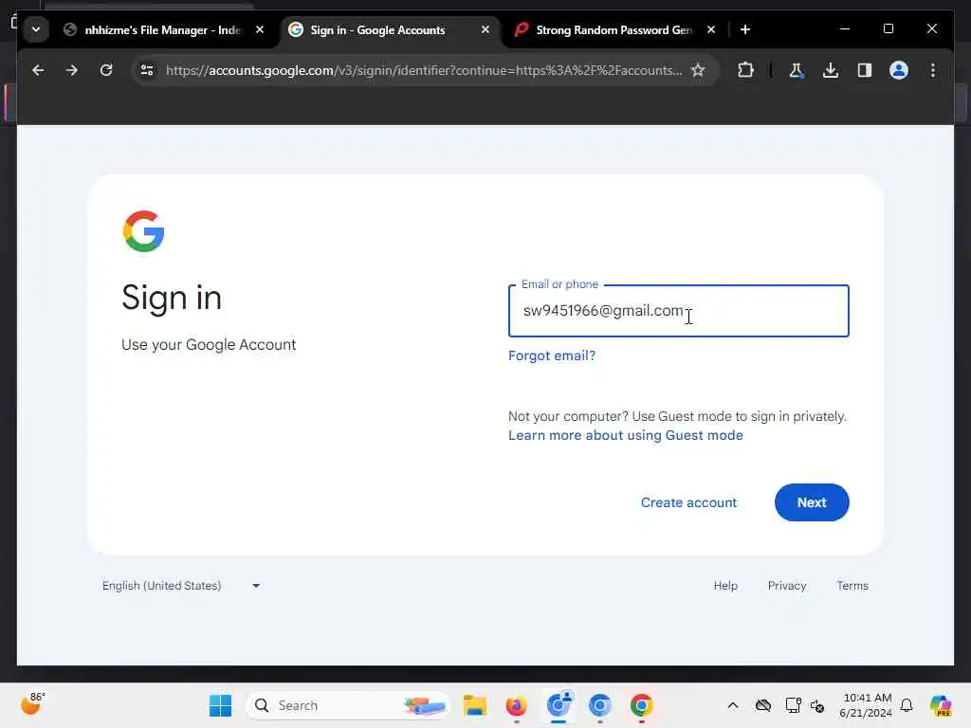The width and height of the screenshot is (971, 728).
Task: Focus the Email or phone field
Action: (x=678, y=311)
